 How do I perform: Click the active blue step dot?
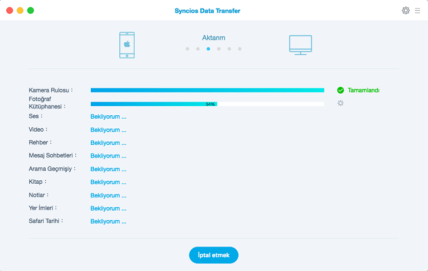click(208, 49)
